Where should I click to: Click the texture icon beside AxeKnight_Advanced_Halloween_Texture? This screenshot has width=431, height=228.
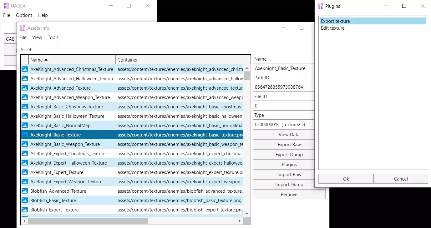click(25, 79)
